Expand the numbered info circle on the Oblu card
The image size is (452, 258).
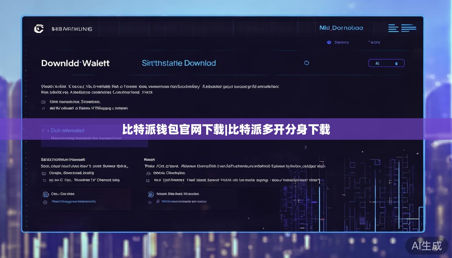(x=45, y=202)
